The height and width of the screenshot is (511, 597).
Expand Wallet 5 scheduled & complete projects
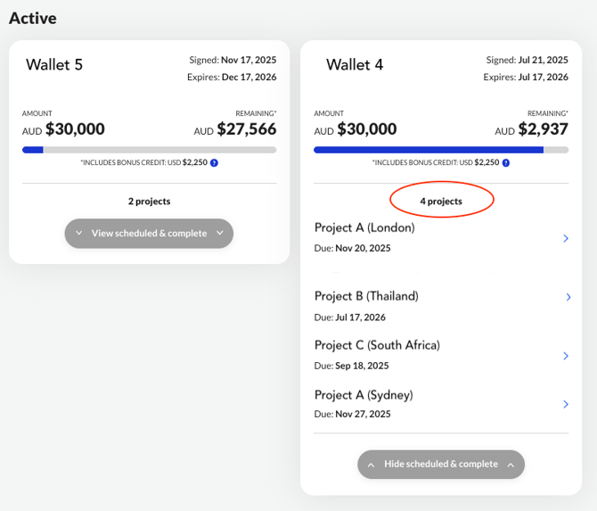tap(149, 234)
